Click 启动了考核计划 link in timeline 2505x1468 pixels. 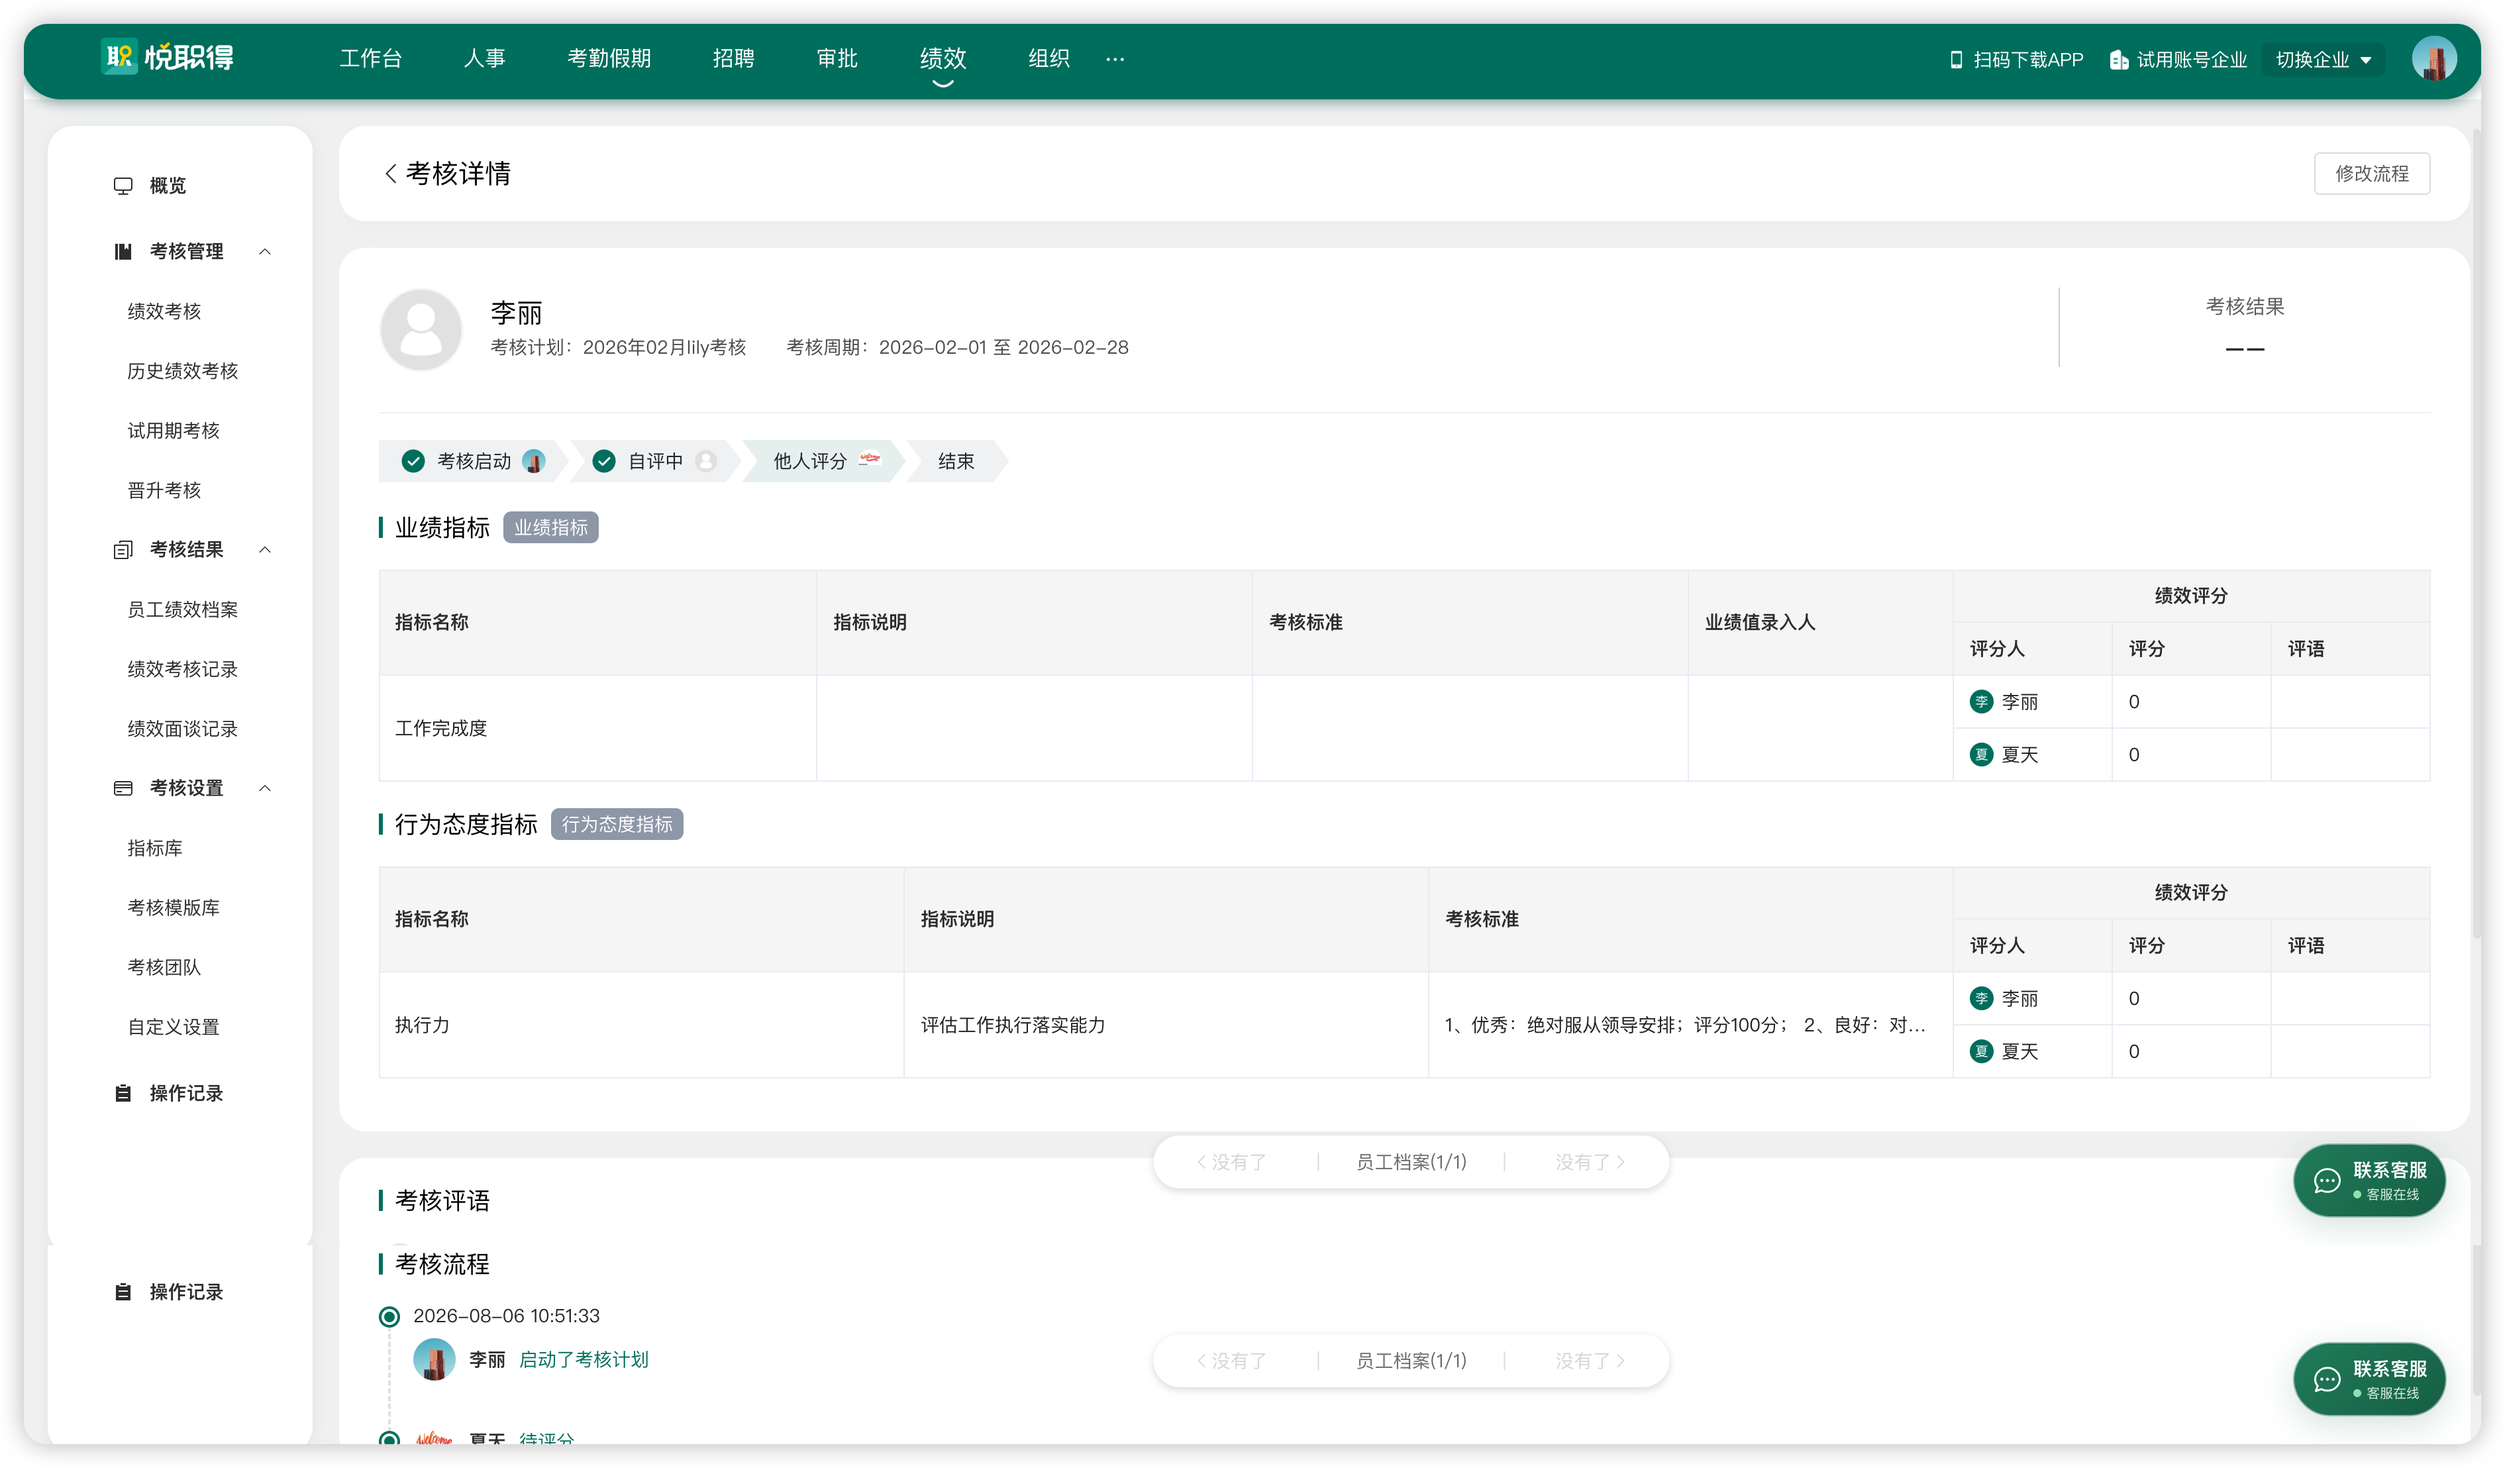(584, 1359)
